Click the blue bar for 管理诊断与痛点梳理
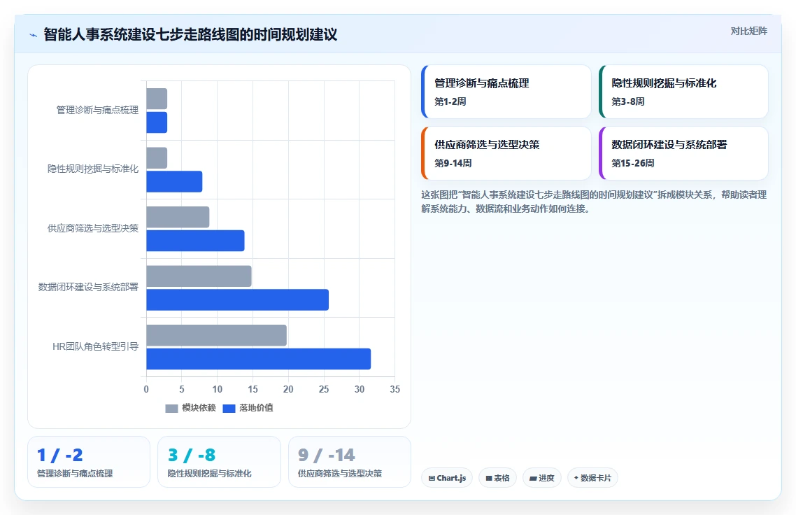 (157, 122)
